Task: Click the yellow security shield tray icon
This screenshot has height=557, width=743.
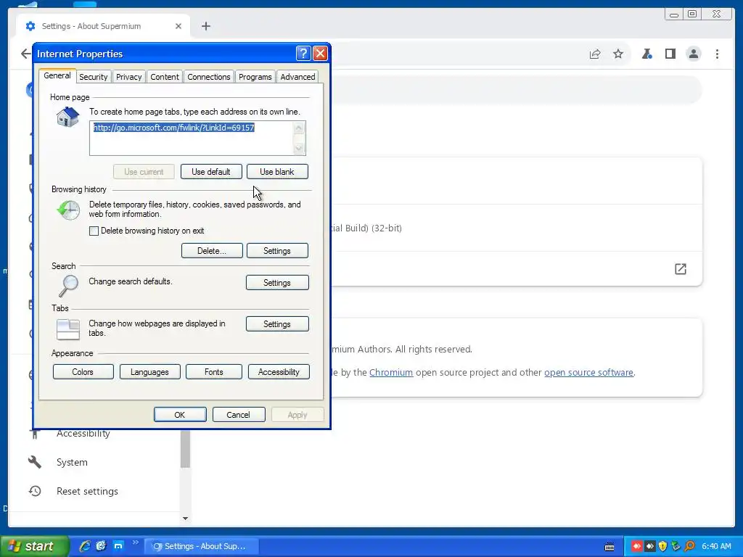Action: (x=663, y=547)
